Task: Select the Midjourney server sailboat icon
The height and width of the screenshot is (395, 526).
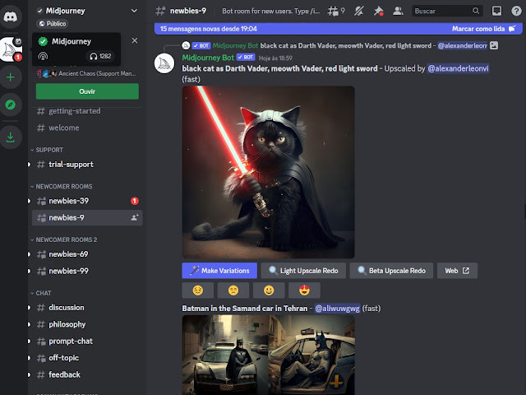Action: (11, 49)
